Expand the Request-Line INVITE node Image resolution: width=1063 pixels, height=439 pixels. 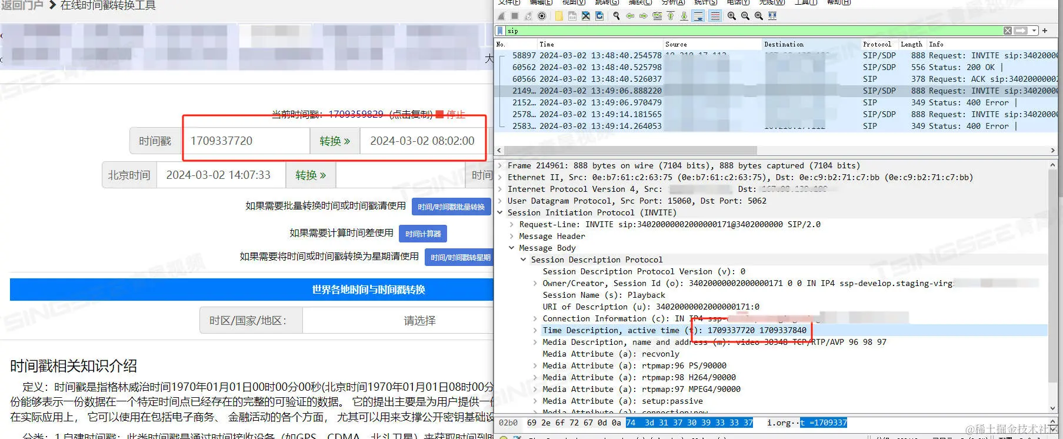tap(512, 225)
